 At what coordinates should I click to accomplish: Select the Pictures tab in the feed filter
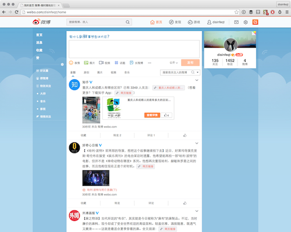click(x=100, y=73)
